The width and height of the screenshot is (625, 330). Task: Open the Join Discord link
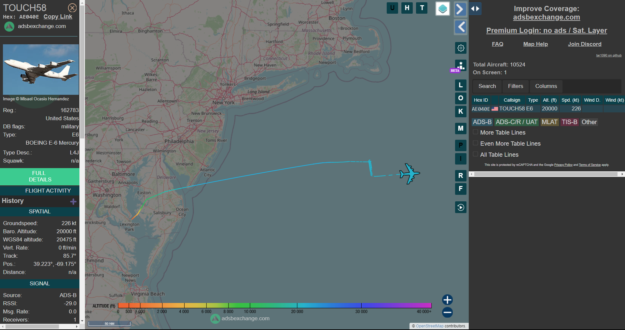click(585, 44)
